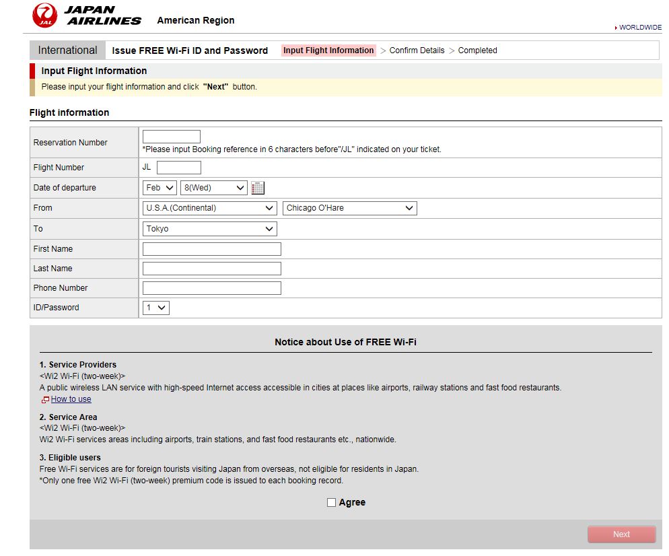Open the departure day dropdown showing 8(Wed)
The height and width of the screenshot is (556, 669).
(213, 188)
